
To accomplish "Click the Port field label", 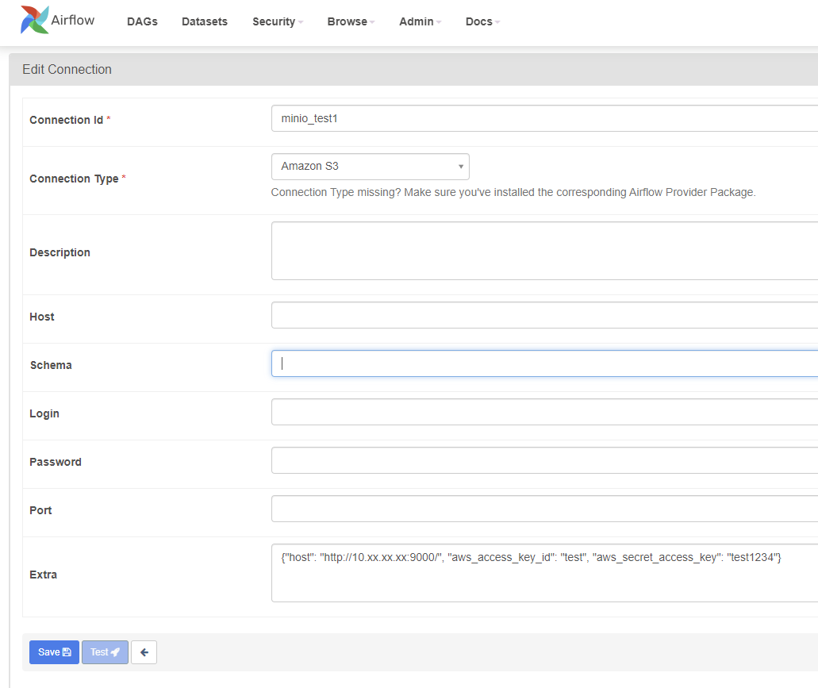I will [x=40, y=510].
